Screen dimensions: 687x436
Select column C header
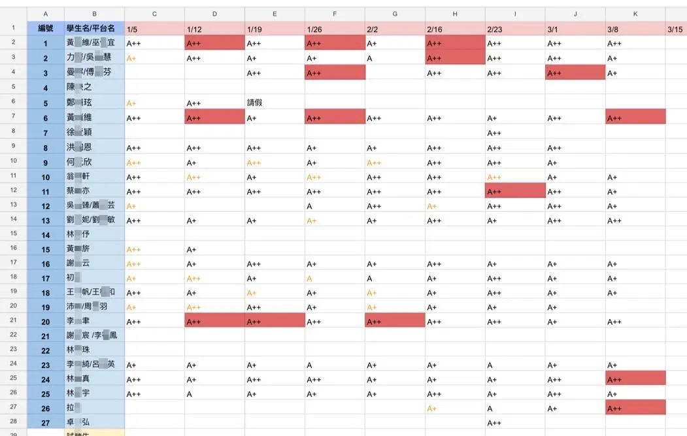click(x=154, y=14)
